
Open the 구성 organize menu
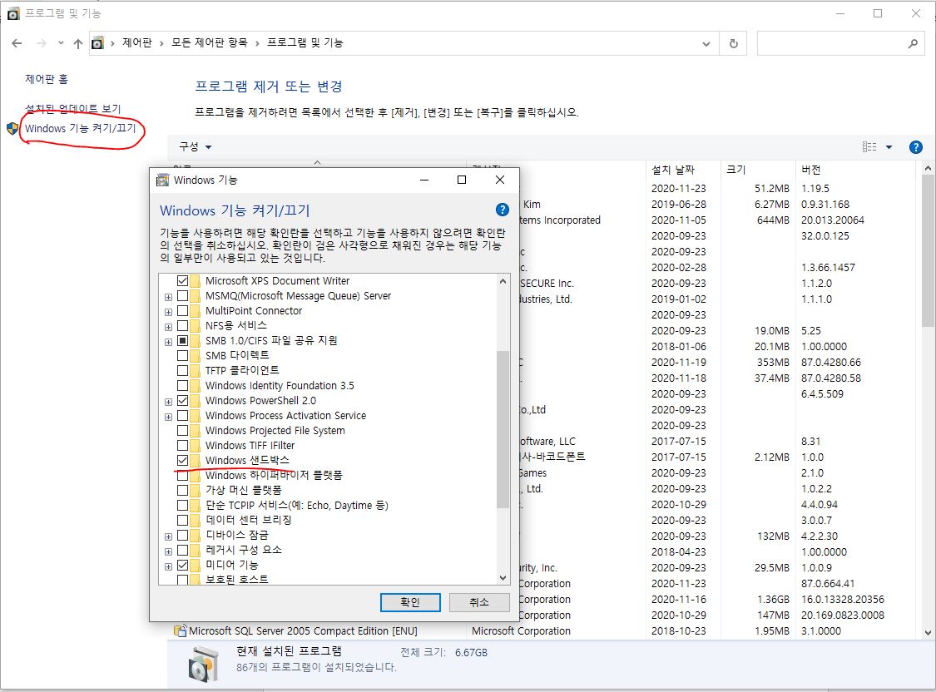(x=196, y=146)
